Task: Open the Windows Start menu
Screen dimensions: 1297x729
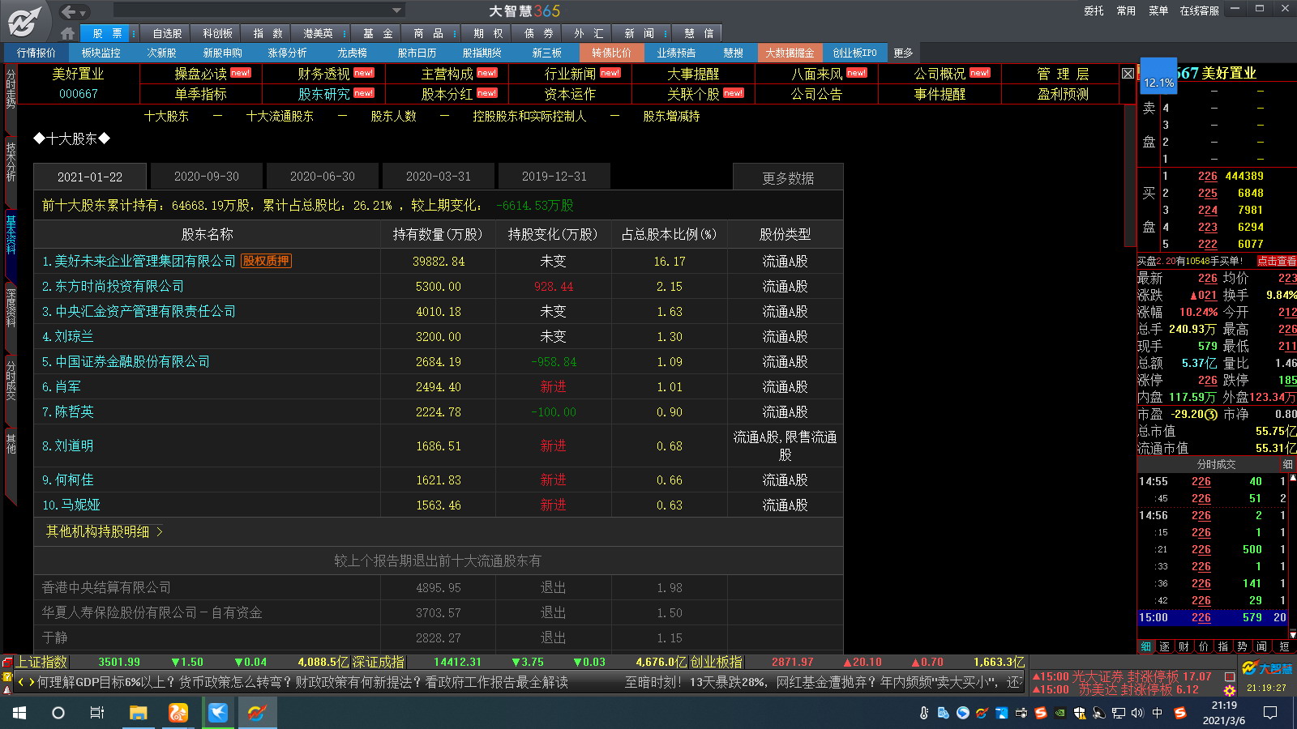Action: pos(19,713)
